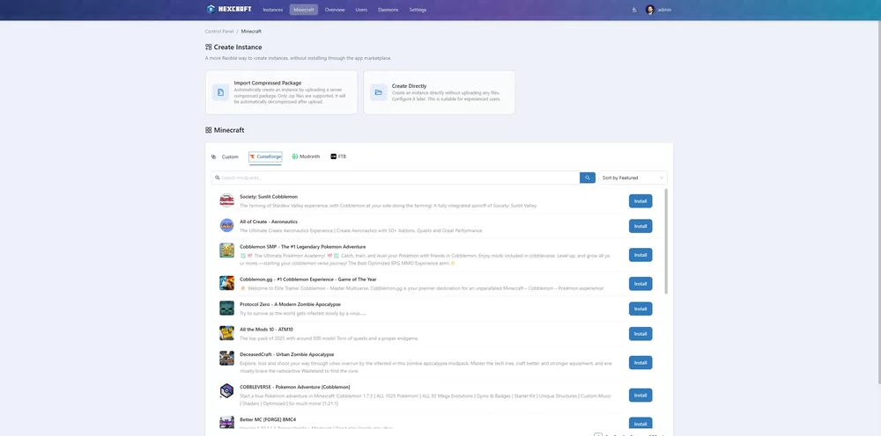Select 'Society: Sunlit Cobblemon' title text

269,197
